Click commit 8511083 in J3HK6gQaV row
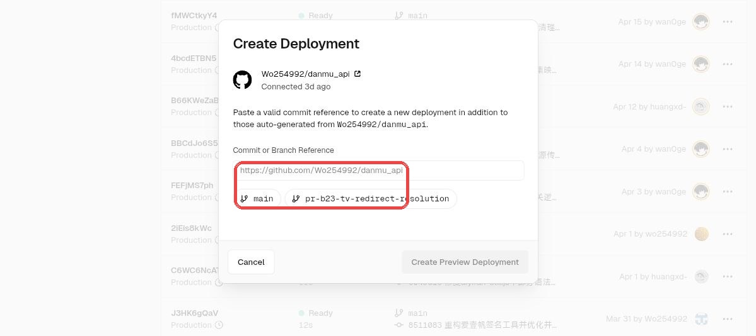This screenshot has height=336, width=756. point(482,325)
